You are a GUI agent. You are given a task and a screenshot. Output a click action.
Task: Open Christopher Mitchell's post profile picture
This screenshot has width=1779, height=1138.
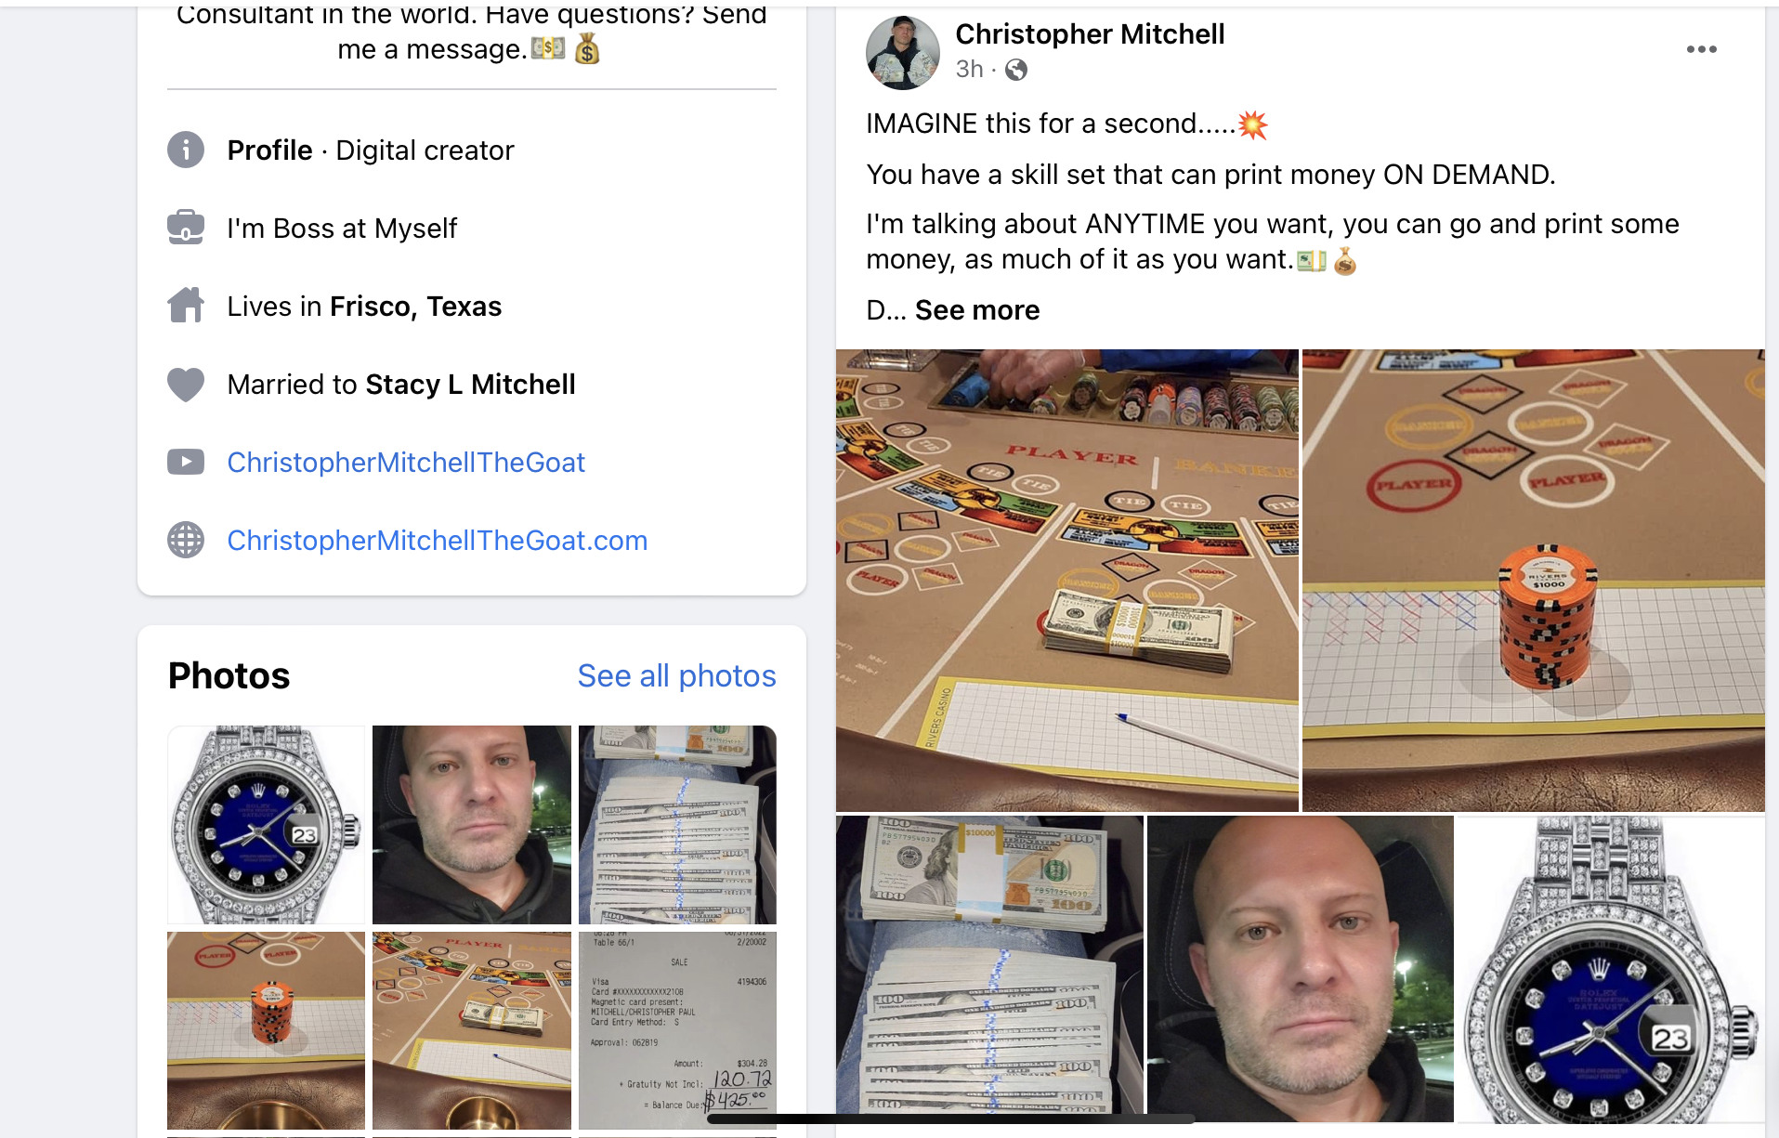point(903,53)
